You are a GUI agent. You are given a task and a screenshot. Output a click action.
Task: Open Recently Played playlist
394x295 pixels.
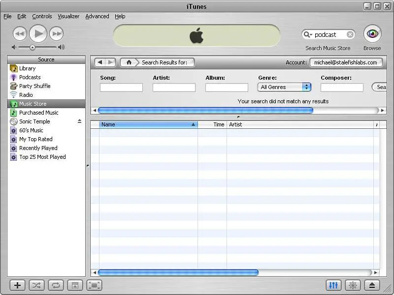click(46, 148)
